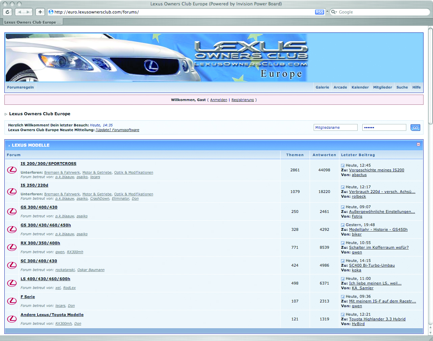Sort by the Themen column header

[295, 155]
